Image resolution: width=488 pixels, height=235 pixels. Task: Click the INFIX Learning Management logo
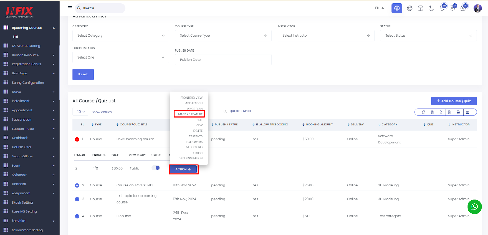click(x=20, y=12)
